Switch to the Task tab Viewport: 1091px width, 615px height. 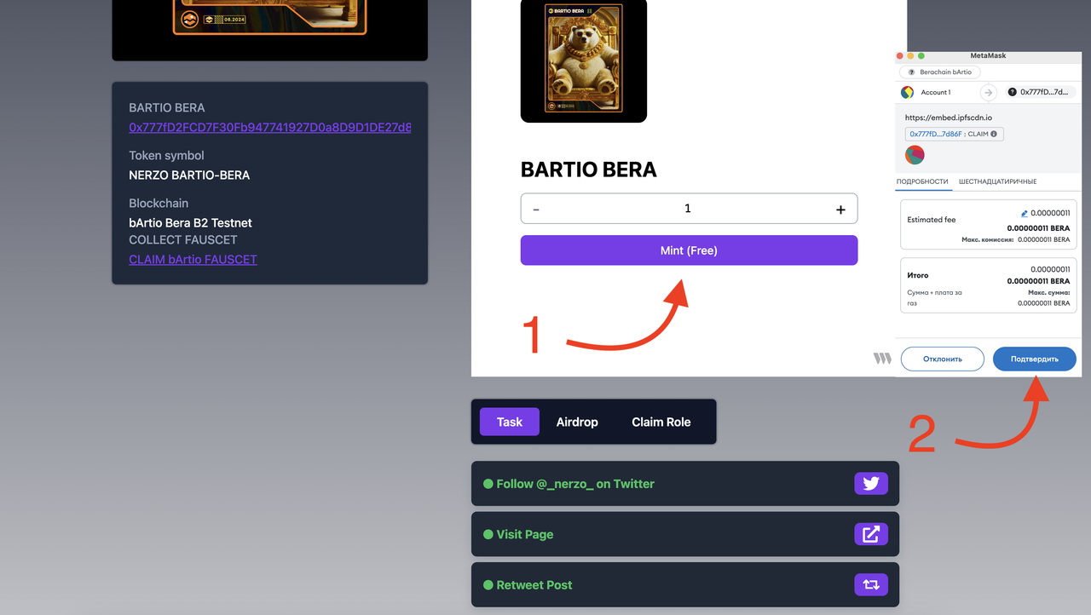(510, 422)
